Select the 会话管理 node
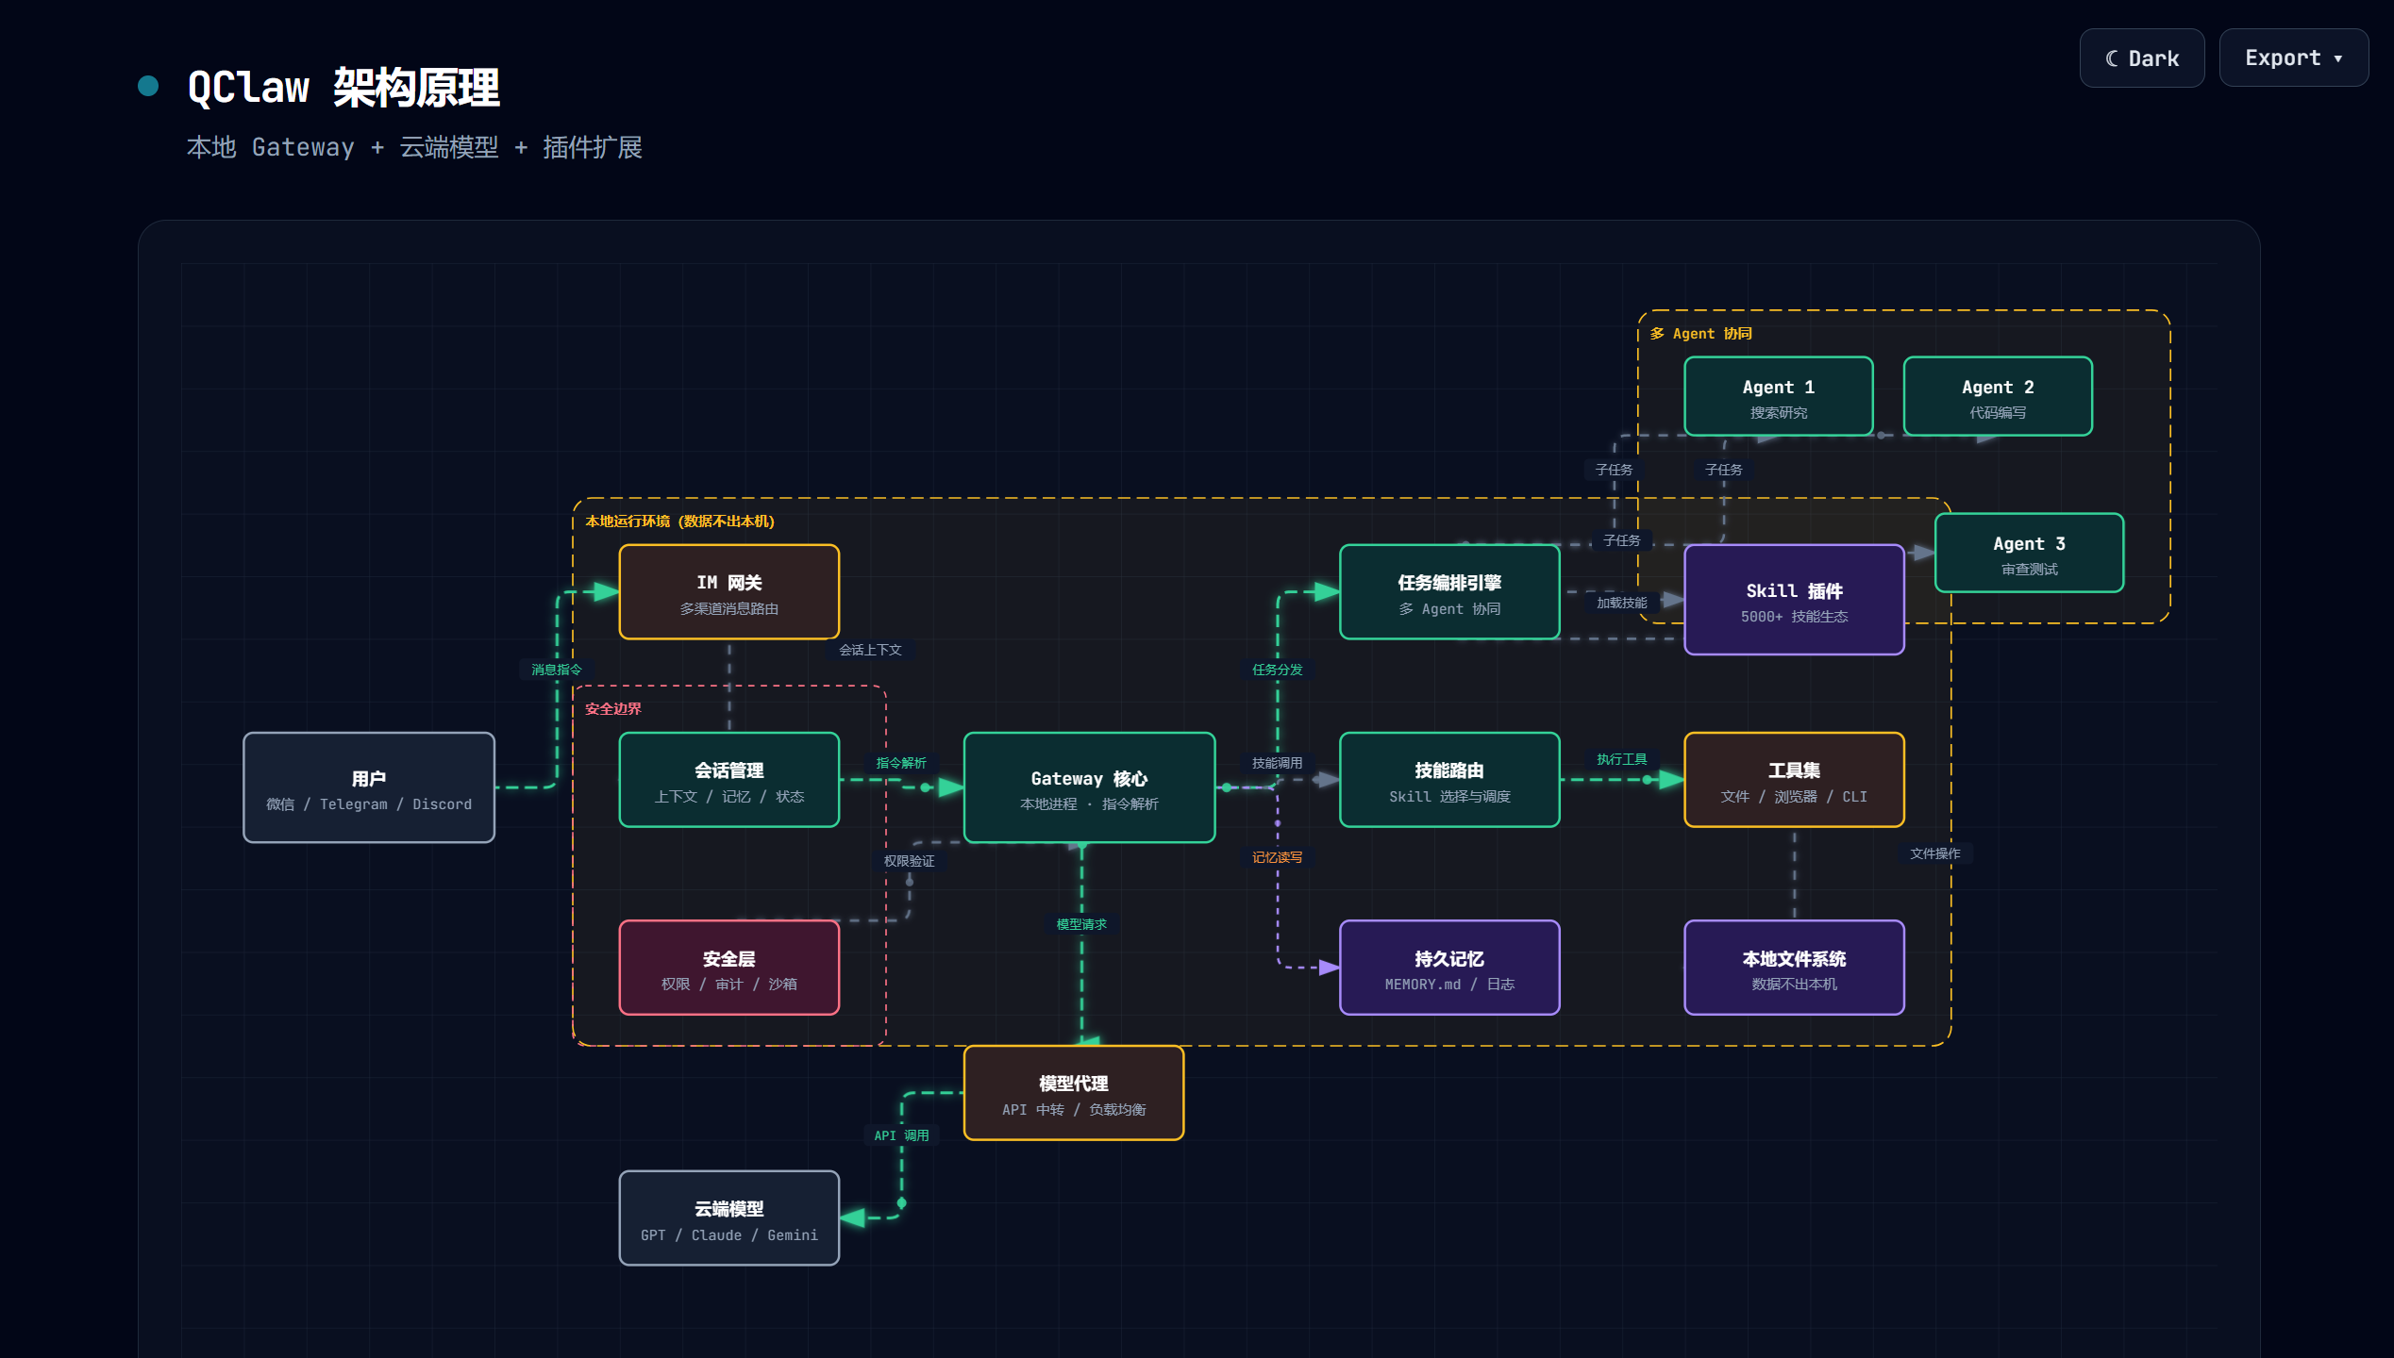This screenshot has width=2394, height=1358. tap(729, 781)
